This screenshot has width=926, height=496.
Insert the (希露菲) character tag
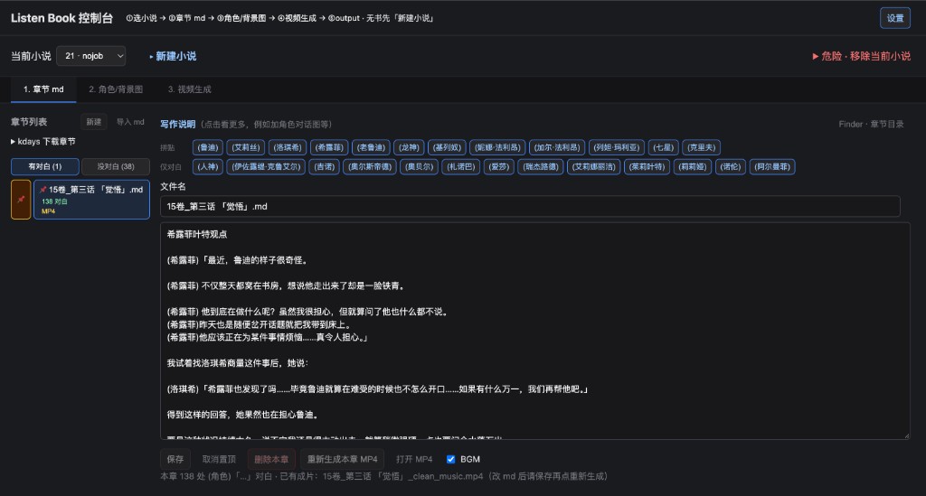(x=329, y=147)
